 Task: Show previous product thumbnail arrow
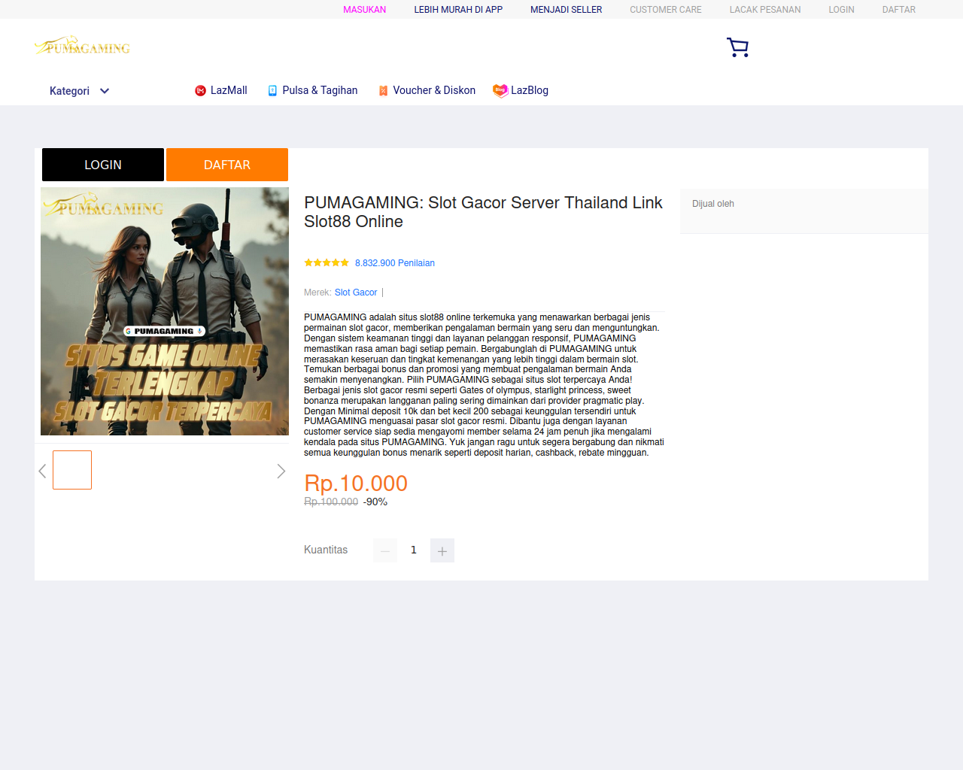pos(42,471)
